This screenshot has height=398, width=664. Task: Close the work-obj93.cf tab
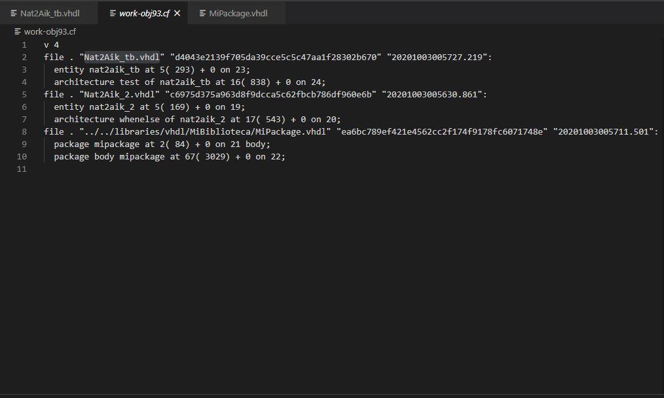tap(177, 13)
